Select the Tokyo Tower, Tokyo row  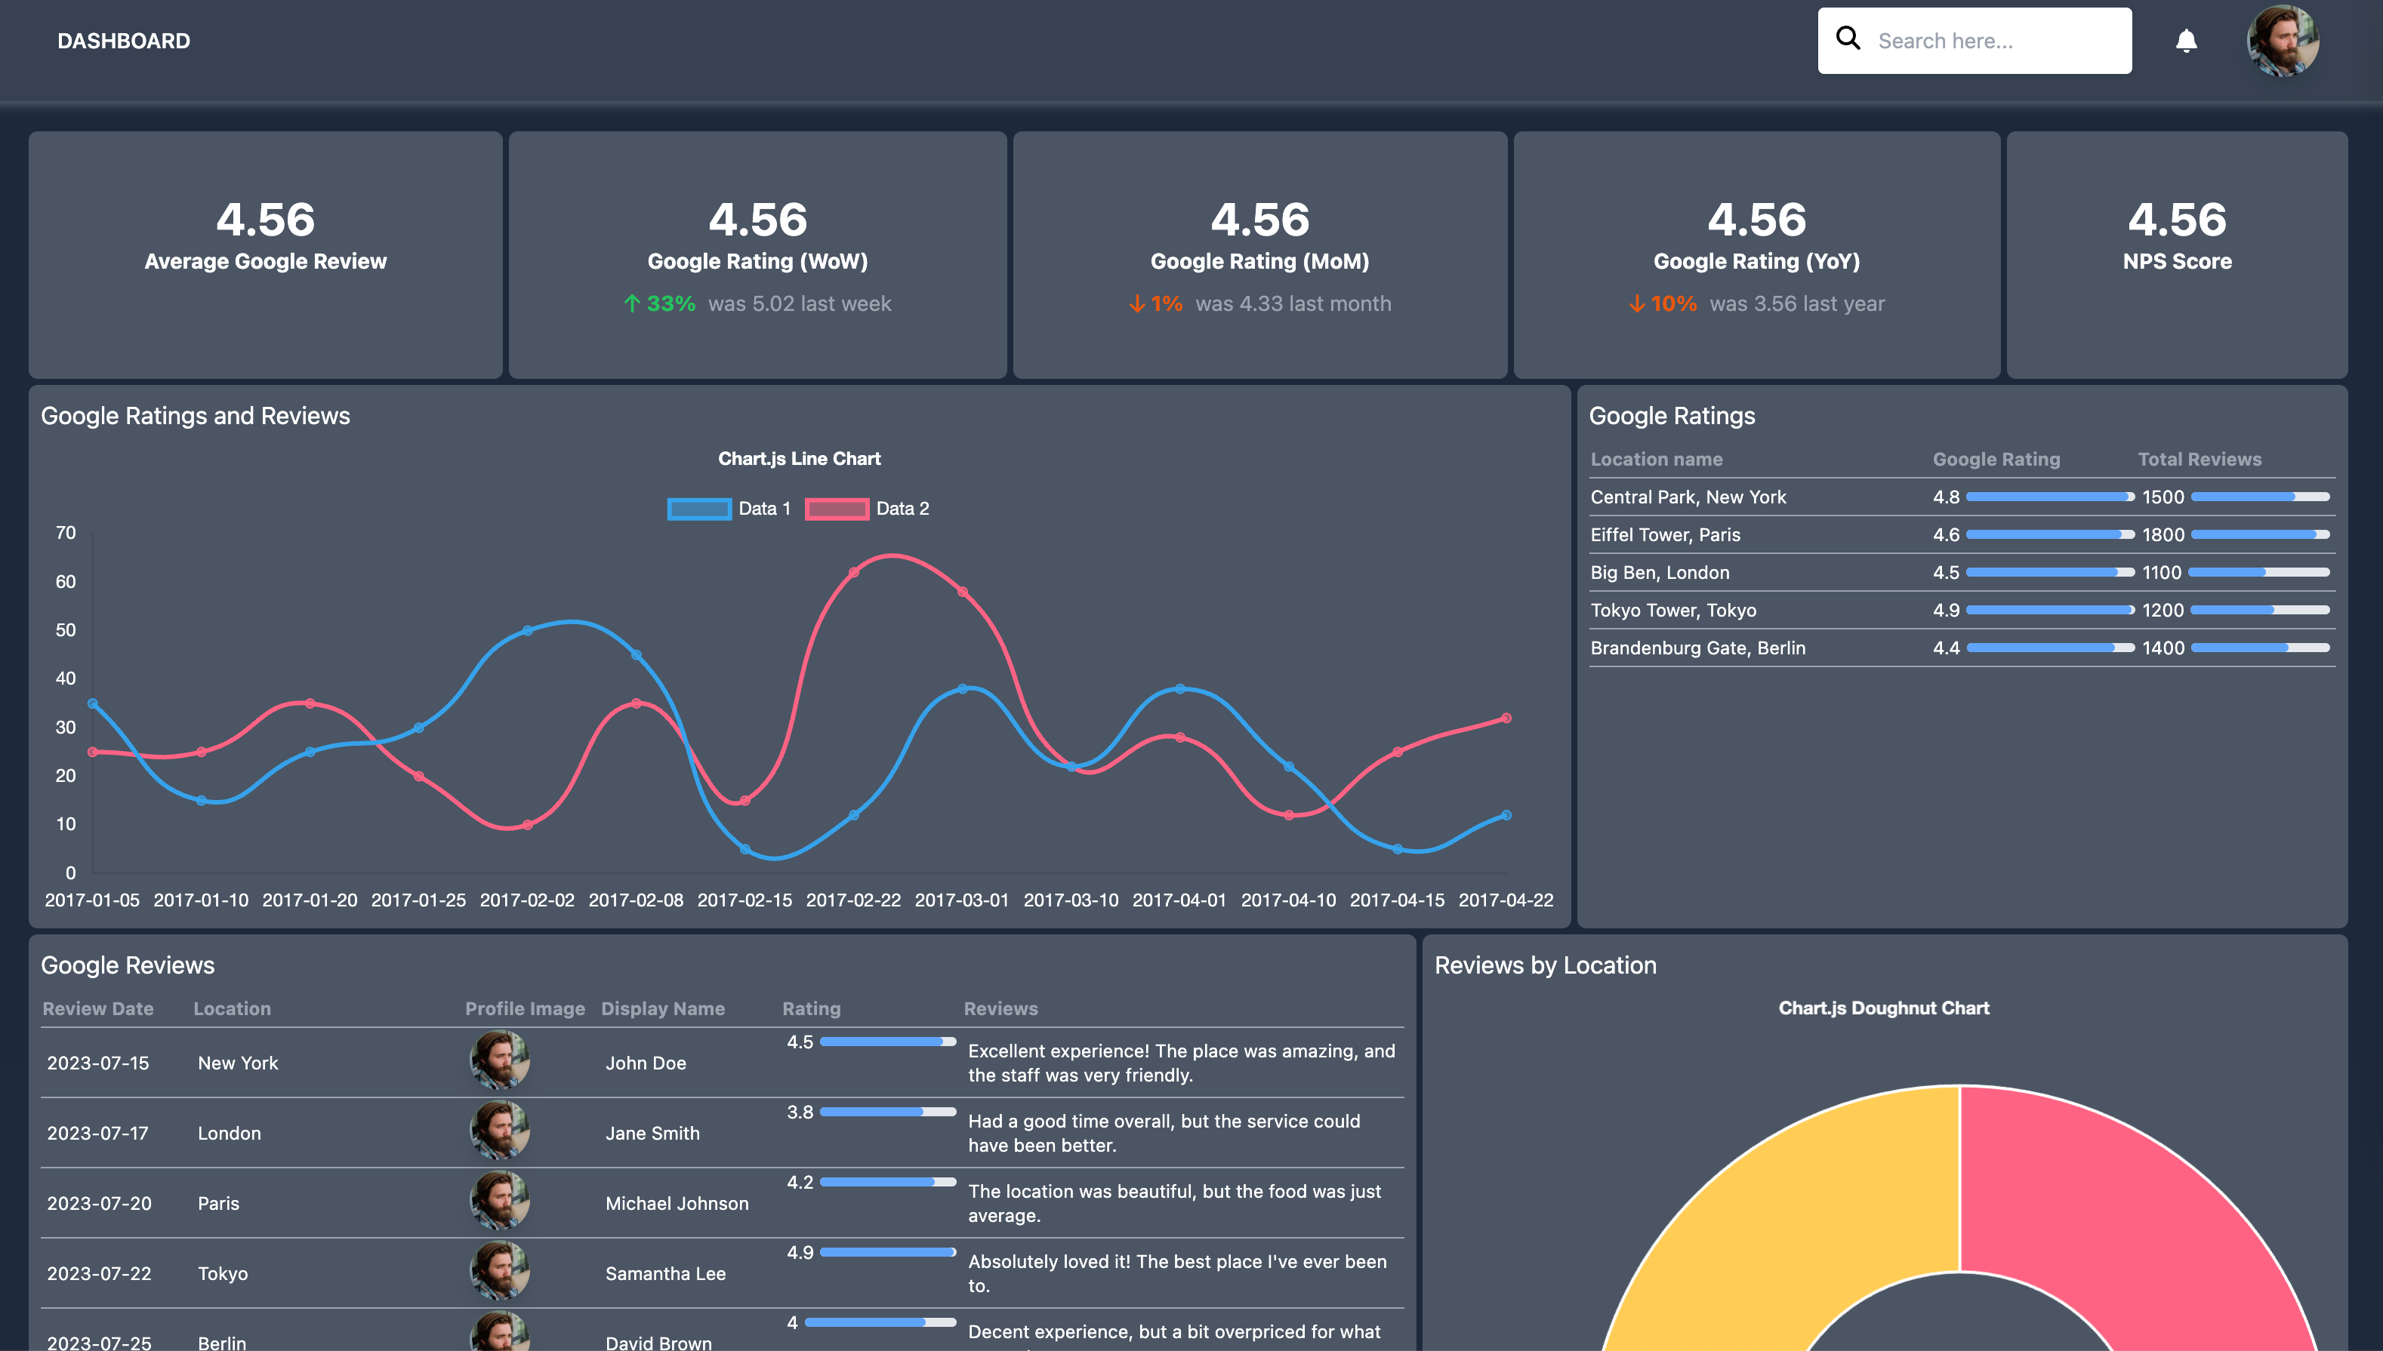(1962, 610)
